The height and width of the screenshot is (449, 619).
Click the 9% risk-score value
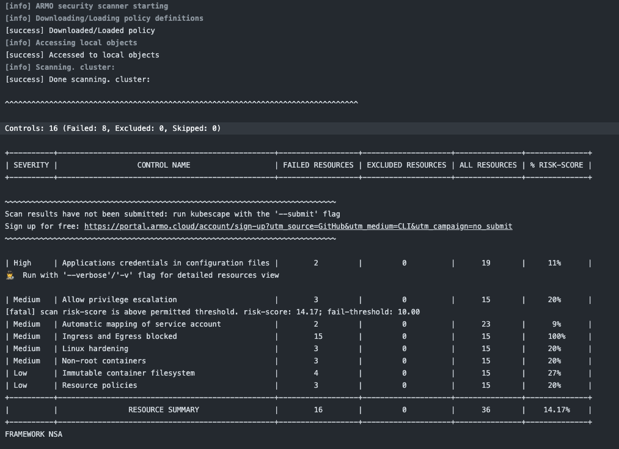[557, 324]
